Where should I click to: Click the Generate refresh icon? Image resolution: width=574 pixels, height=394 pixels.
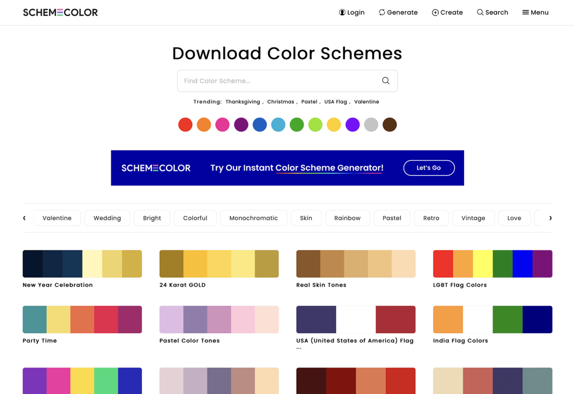(382, 13)
